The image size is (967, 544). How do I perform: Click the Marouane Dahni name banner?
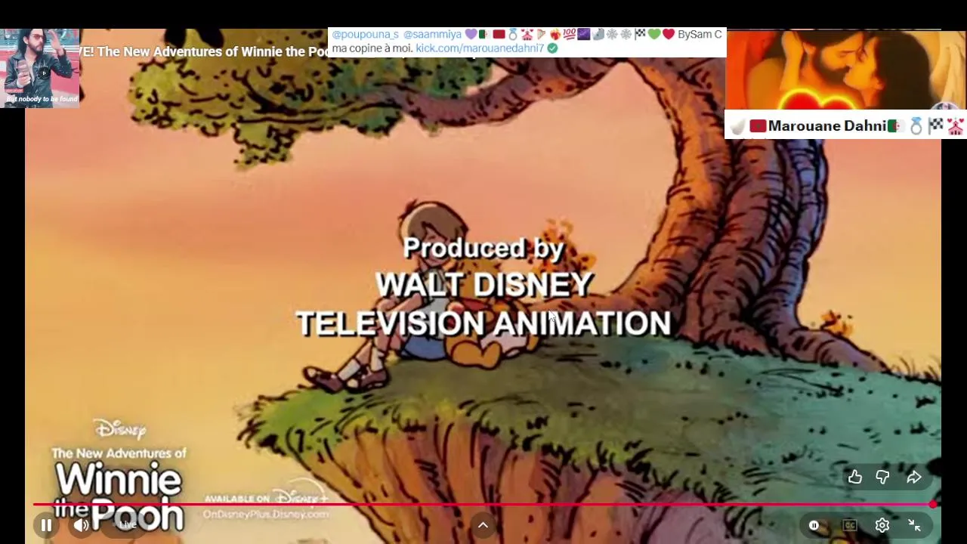845,125
